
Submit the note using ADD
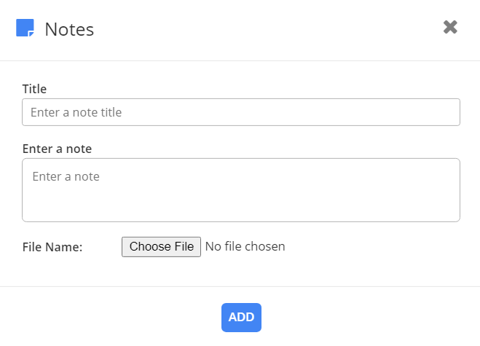pos(241,317)
